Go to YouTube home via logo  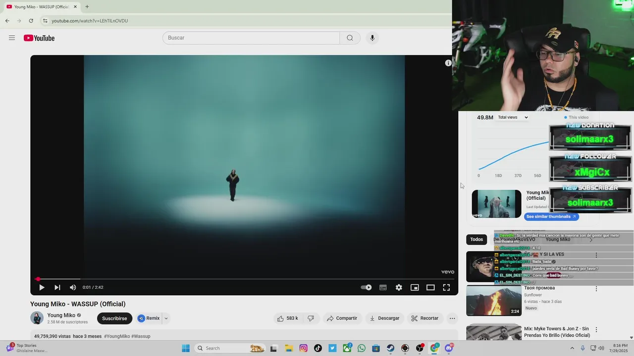pos(39,38)
